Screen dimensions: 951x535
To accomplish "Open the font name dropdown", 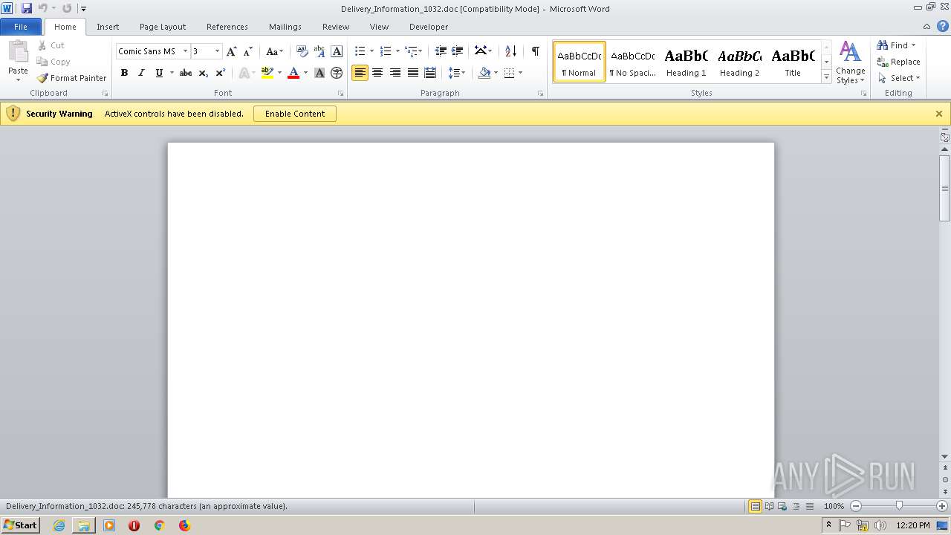I will point(185,51).
